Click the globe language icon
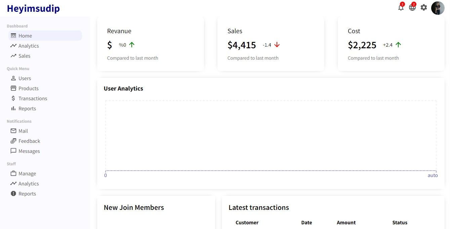 pos(412,7)
